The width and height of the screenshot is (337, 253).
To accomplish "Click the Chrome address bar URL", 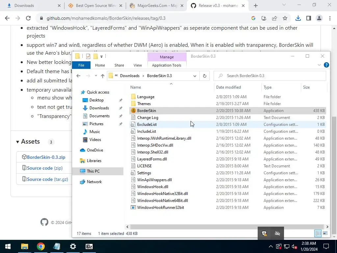I will point(106,18).
